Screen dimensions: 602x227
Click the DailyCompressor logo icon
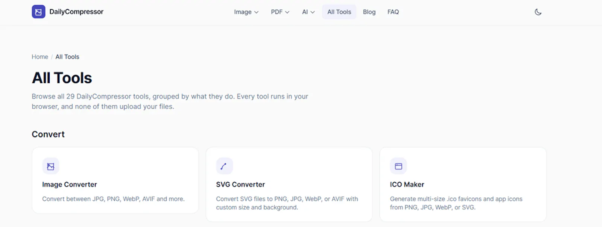point(38,12)
